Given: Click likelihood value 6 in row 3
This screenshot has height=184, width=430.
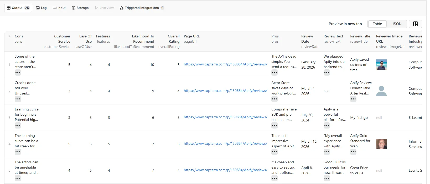Looking at the screenshot, I should click(153, 118).
